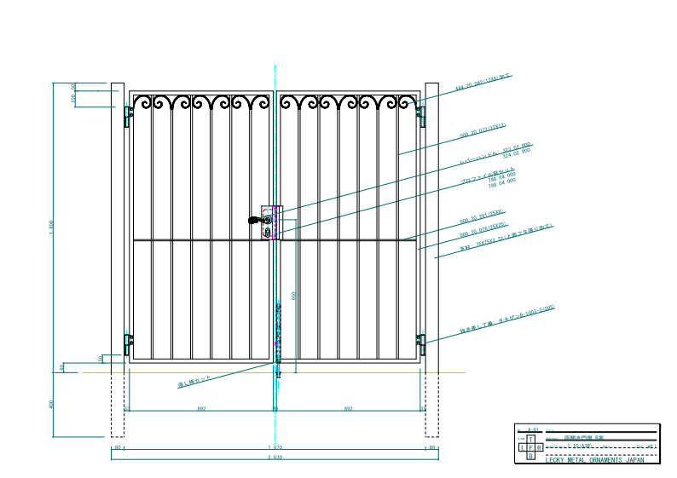Click the 'B' bottom view box

pyautogui.click(x=530, y=456)
